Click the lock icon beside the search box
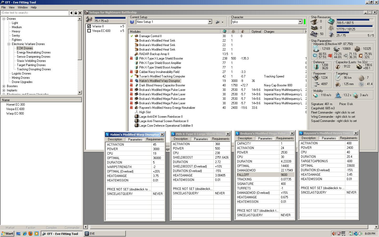The image size is (379, 237). 76,13
